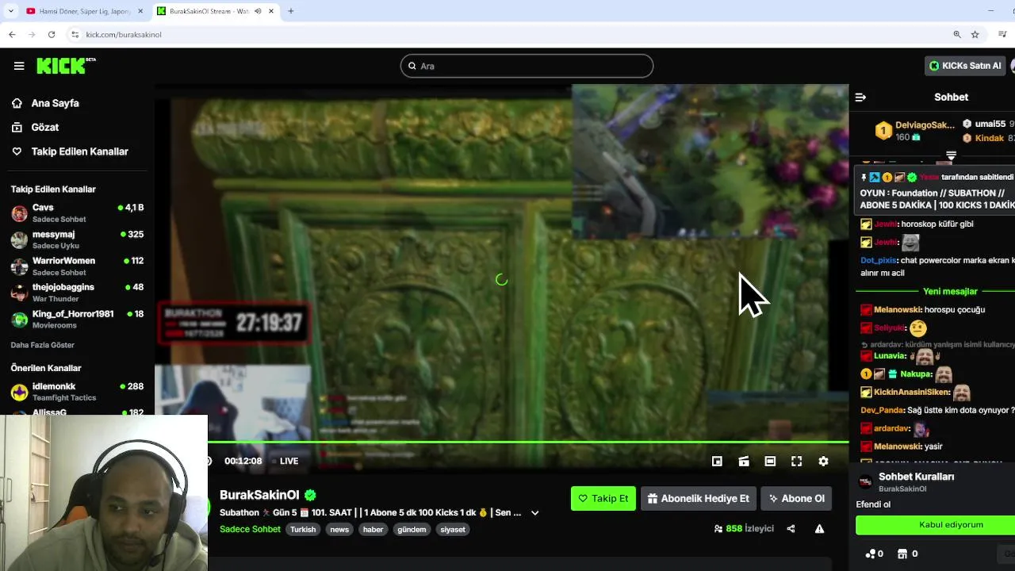Open picture-in-picture mini player
The width and height of the screenshot is (1015, 571).
(x=717, y=461)
